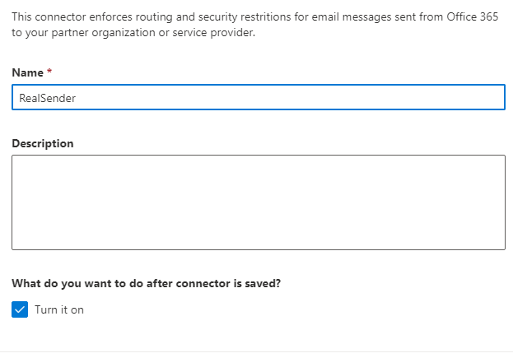The height and width of the screenshot is (358, 513).
Task: Click the horizontal divider line at the bottom
Action: pyautogui.click(x=257, y=352)
